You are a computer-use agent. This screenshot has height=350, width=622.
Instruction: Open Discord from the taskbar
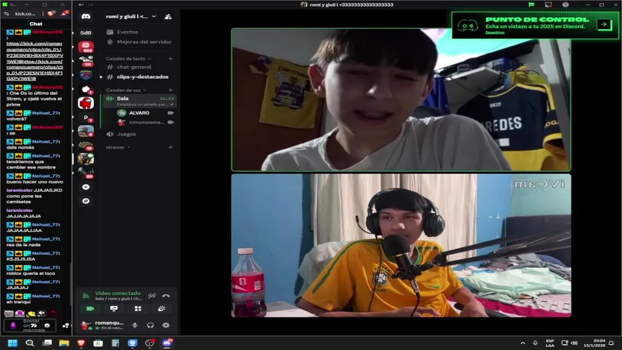(167, 343)
